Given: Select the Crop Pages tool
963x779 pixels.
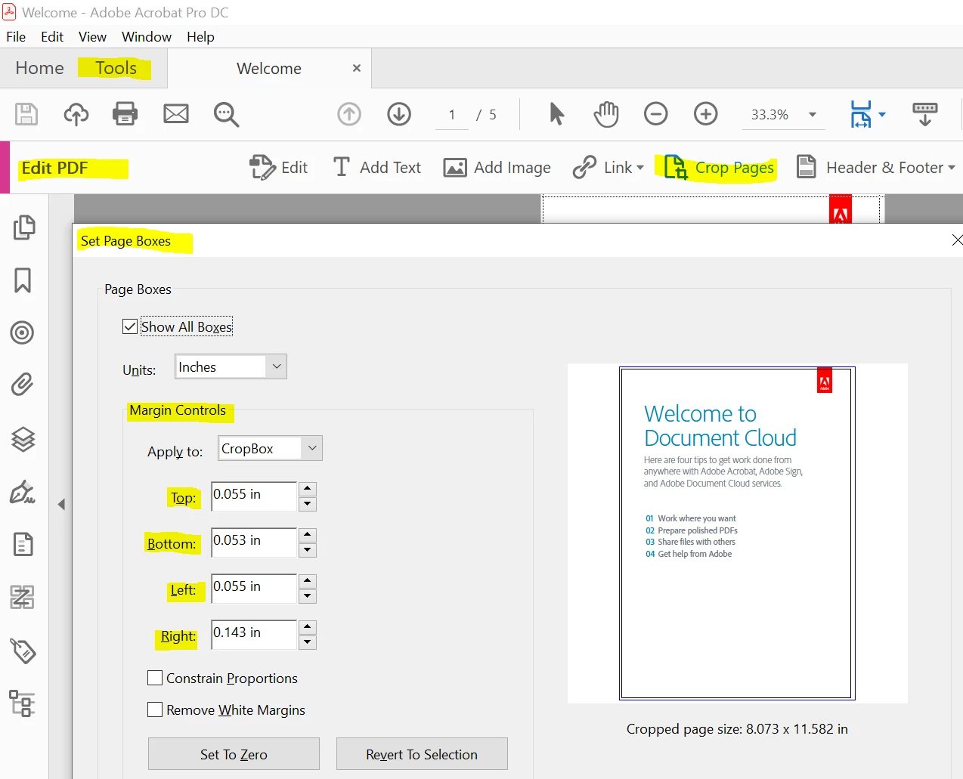Looking at the screenshot, I should (719, 168).
